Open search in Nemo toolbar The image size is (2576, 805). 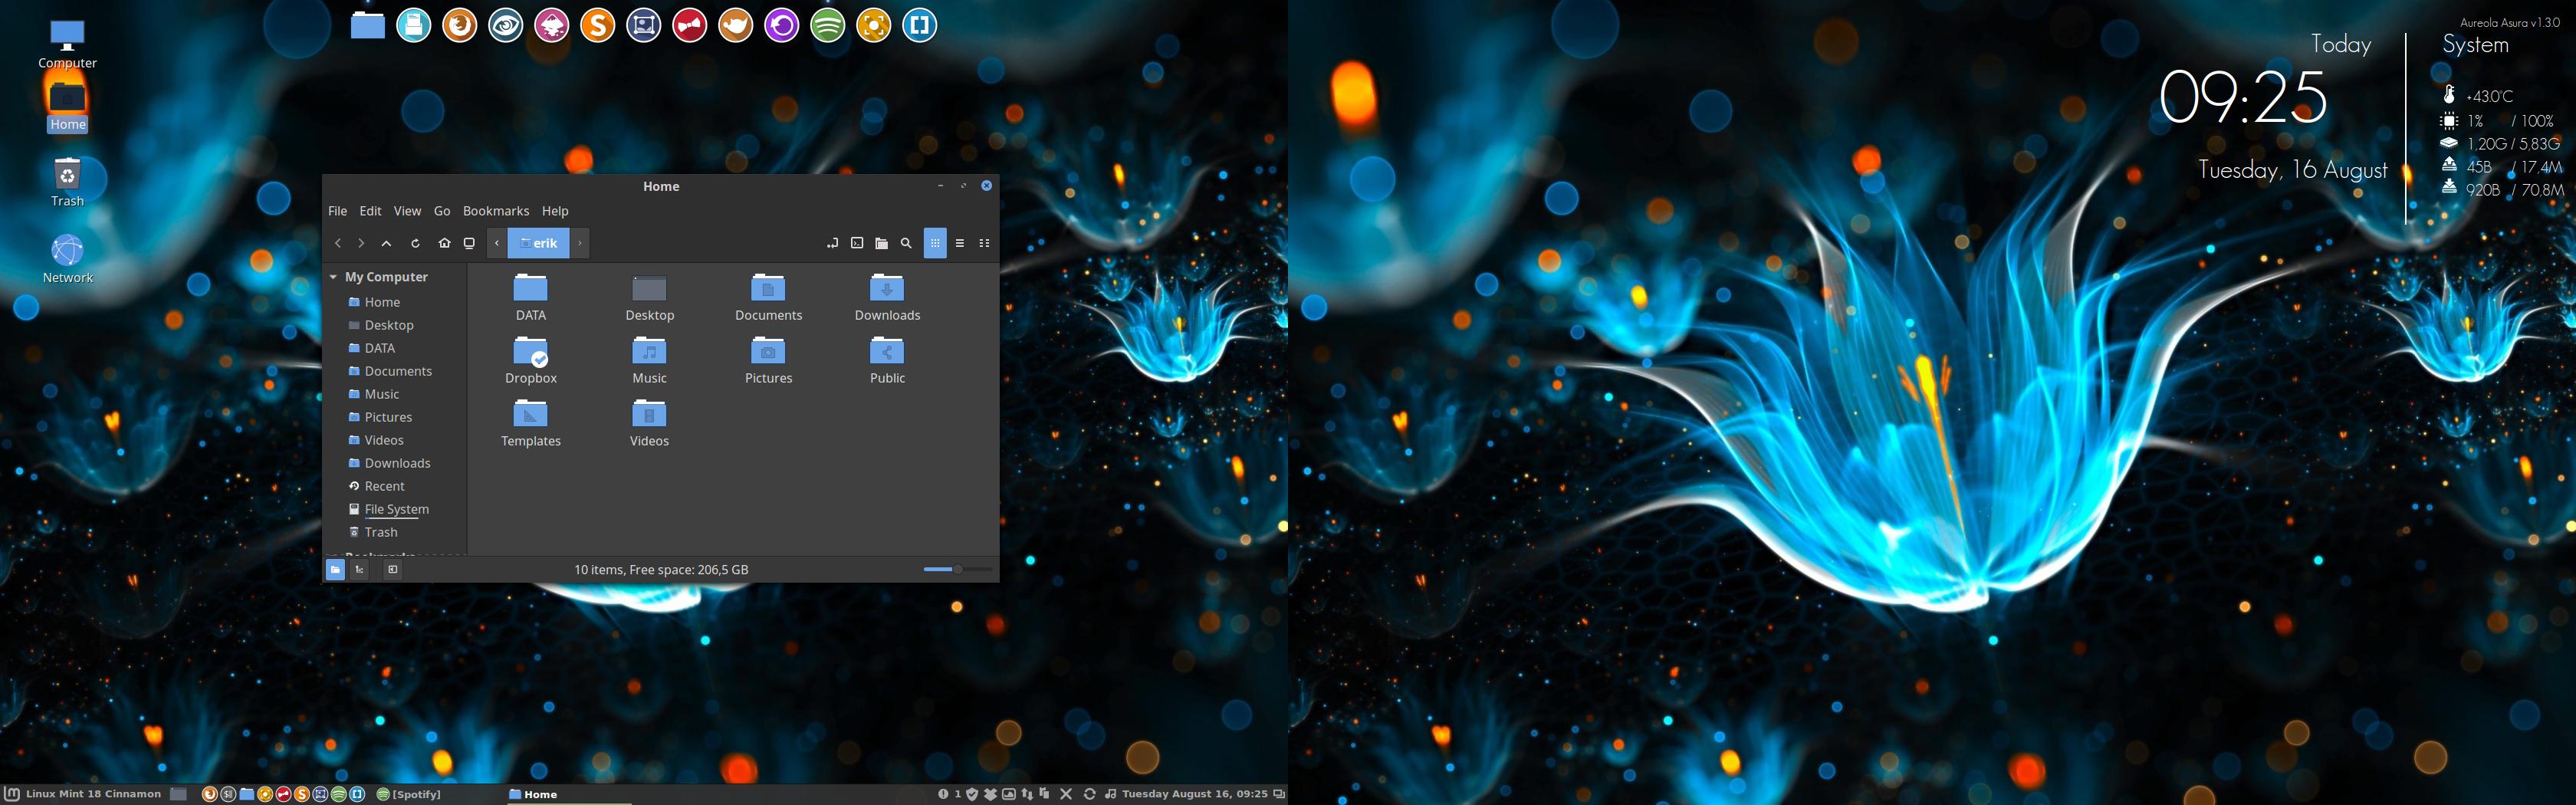point(906,243)
